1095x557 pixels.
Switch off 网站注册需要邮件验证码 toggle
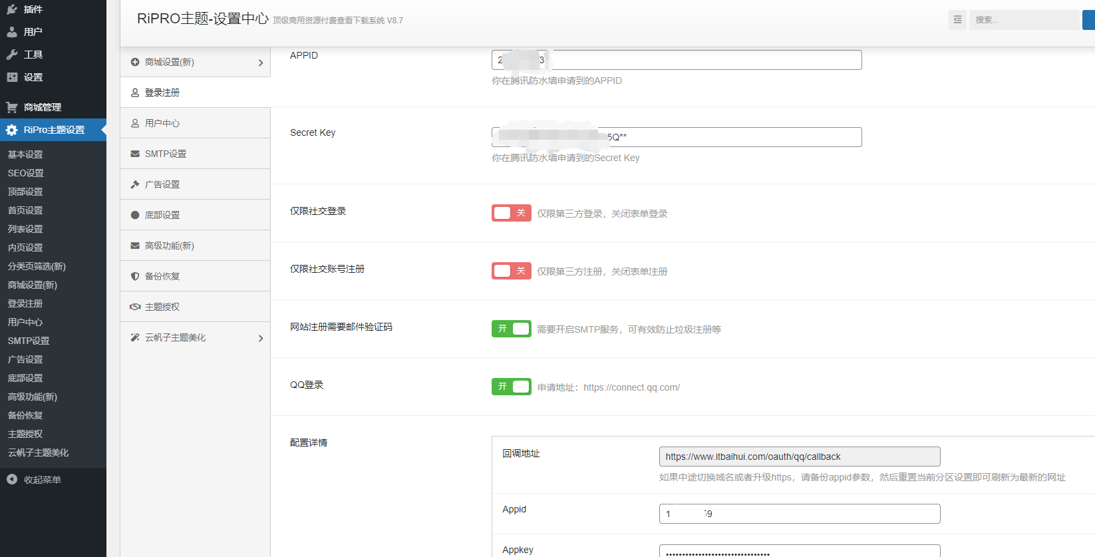tap(511, 329)
